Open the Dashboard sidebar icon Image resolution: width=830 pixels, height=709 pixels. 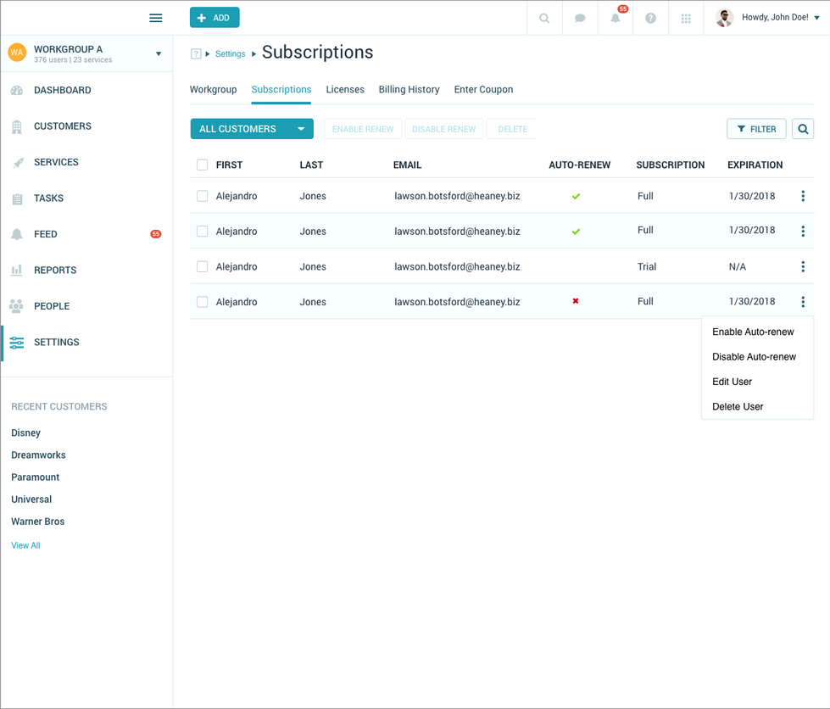coord(19,90)
